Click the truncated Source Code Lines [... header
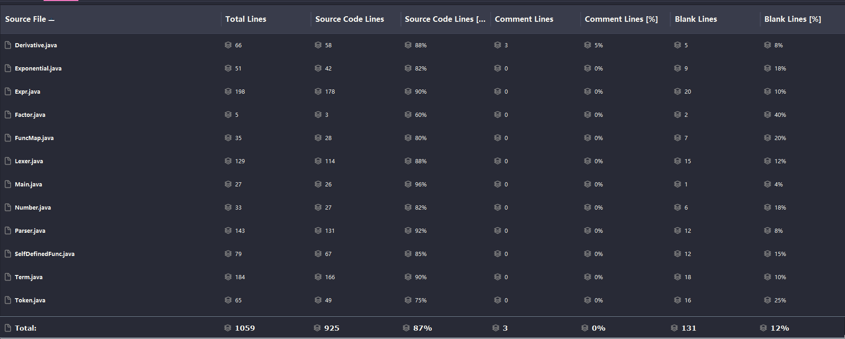This screenshot has height=339, width=845. [445, 19]
